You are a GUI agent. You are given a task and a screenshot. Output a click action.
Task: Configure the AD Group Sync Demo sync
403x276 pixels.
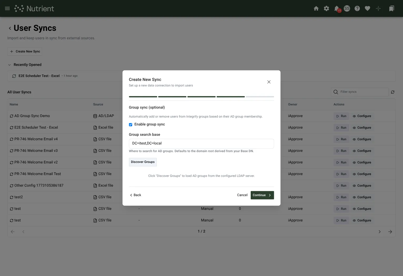coord(362,116)
